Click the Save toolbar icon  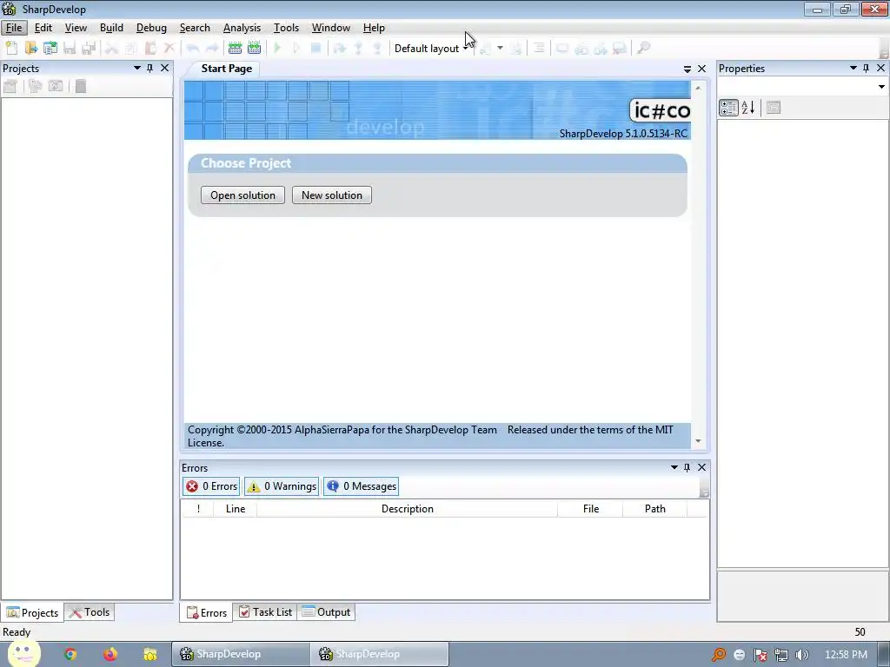tap(70, 49)
